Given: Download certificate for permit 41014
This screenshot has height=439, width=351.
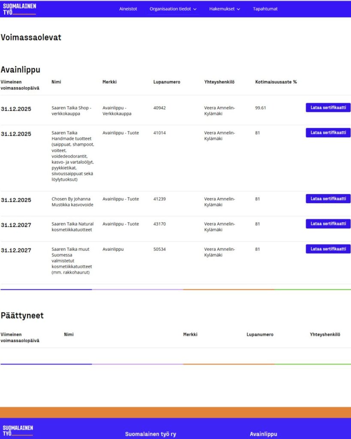Looking at the screenshot, I should coord(328,133).
